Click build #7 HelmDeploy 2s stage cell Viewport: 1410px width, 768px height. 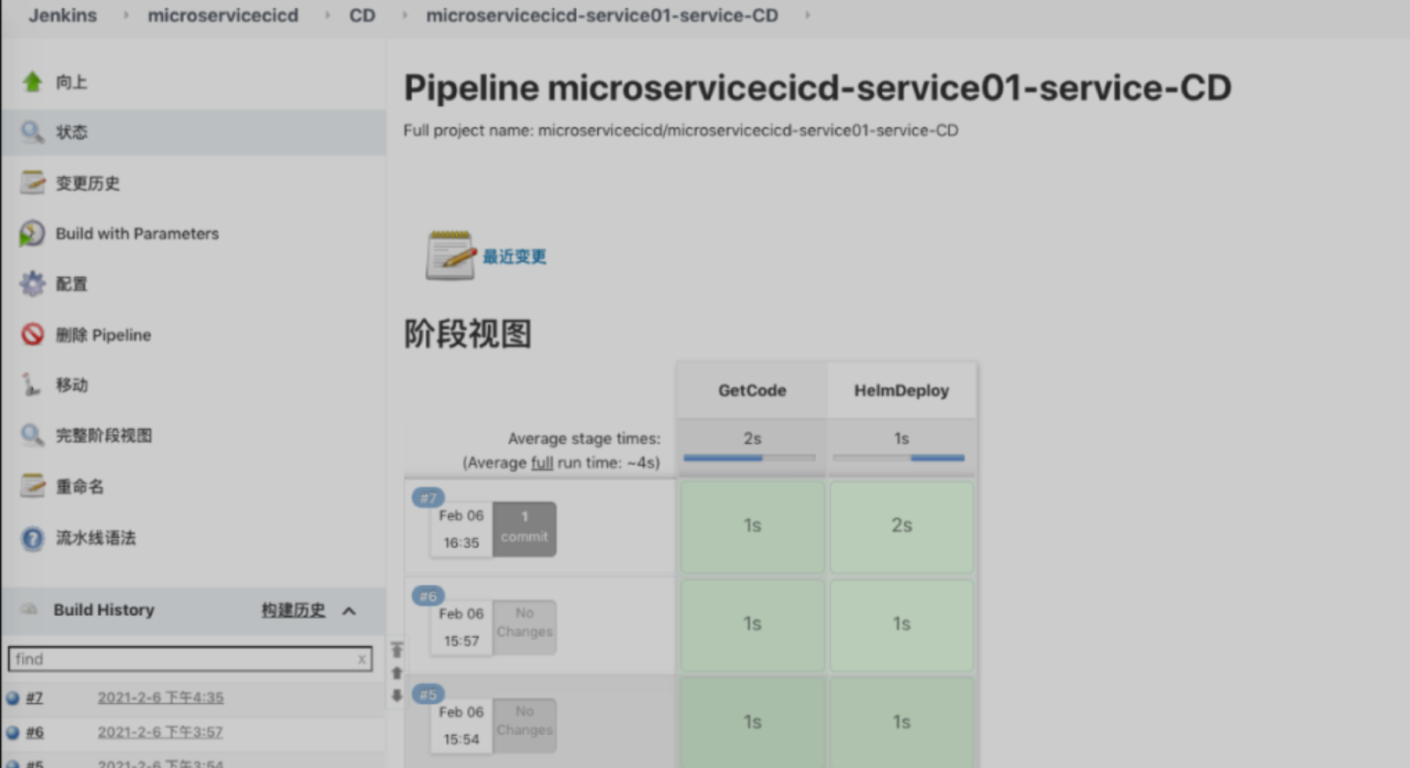(901, 526)
